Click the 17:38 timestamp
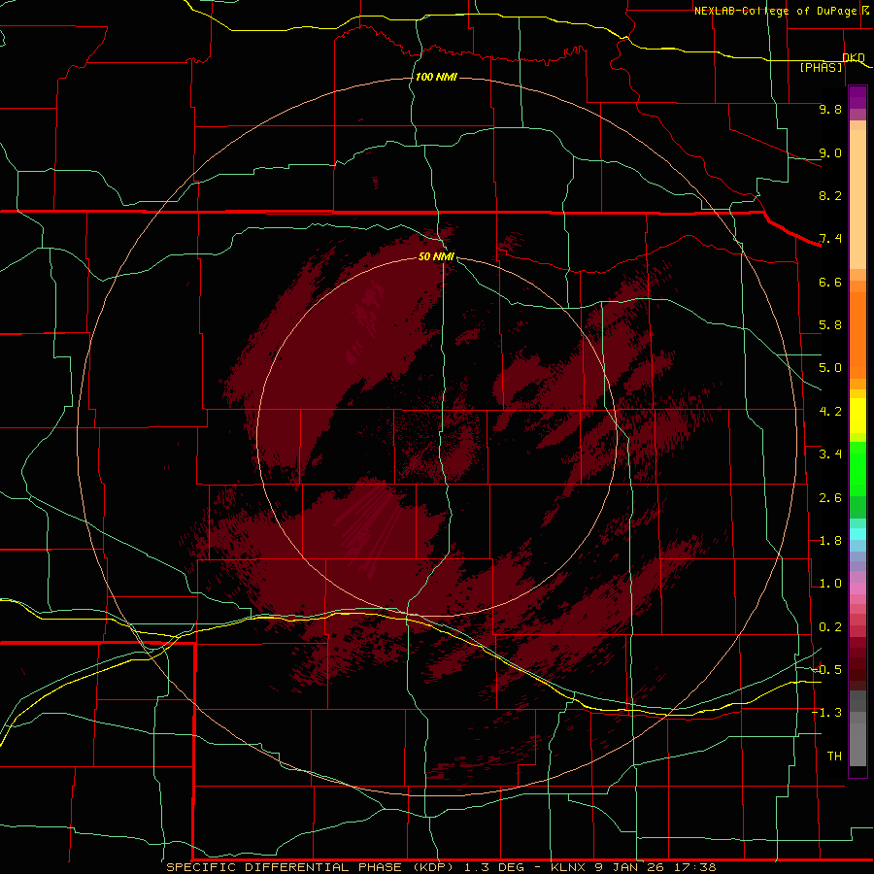This screenshot has height=874, width=874. [694, 867]
